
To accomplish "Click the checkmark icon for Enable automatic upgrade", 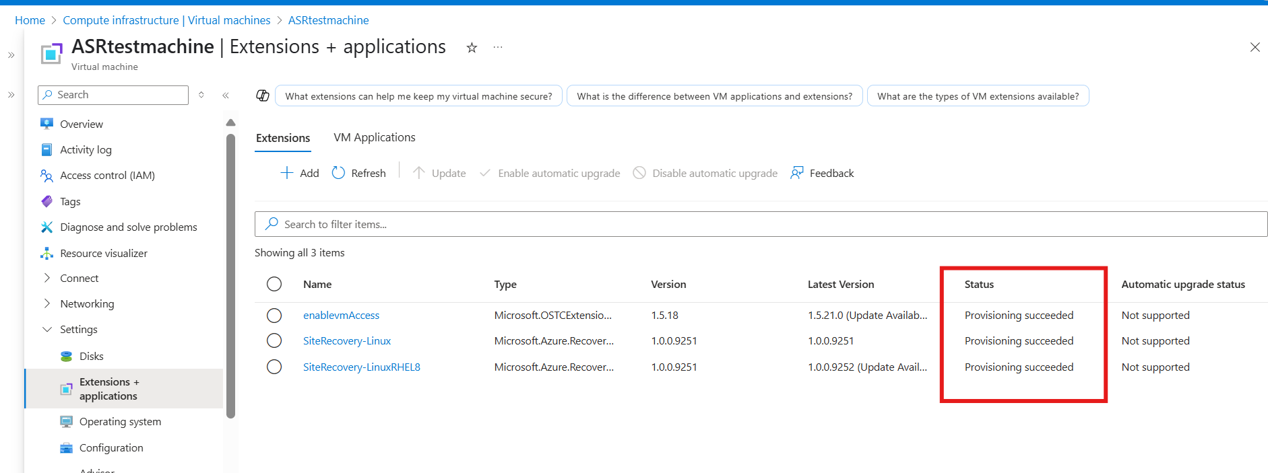I will click(484, 173).
